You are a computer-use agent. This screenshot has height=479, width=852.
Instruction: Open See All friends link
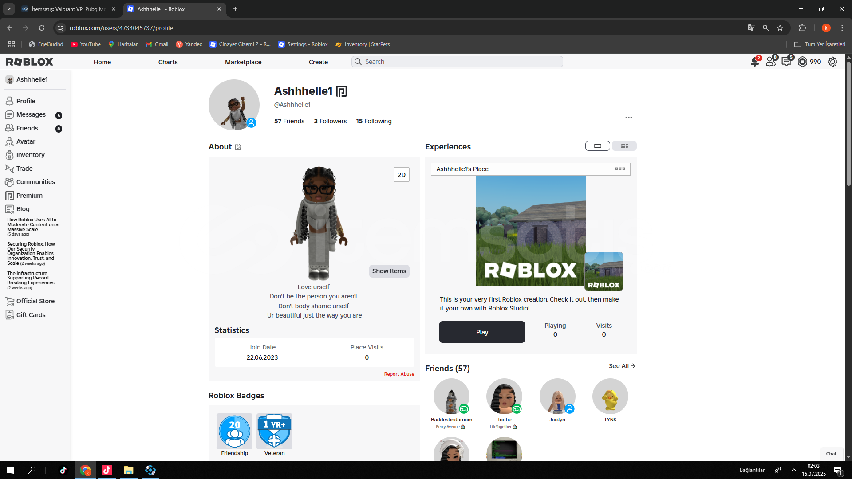[x=622, y=366]
